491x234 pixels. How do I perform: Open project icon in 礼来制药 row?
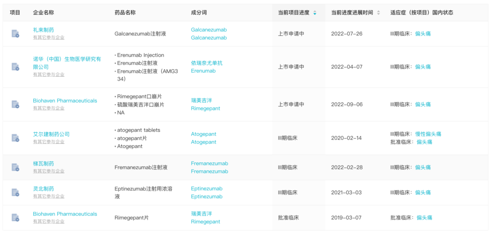[15, 34]
